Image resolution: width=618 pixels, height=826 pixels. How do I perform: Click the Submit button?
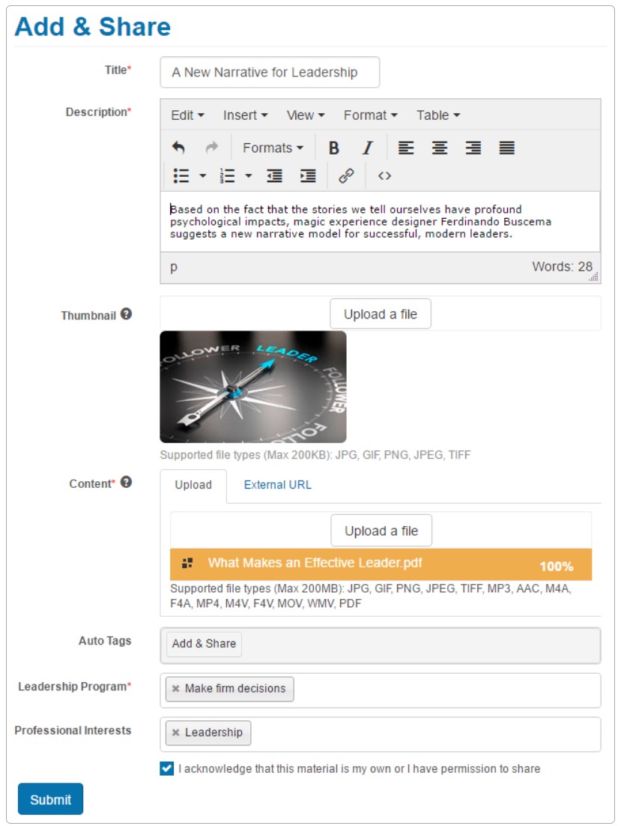pos(50,799)
